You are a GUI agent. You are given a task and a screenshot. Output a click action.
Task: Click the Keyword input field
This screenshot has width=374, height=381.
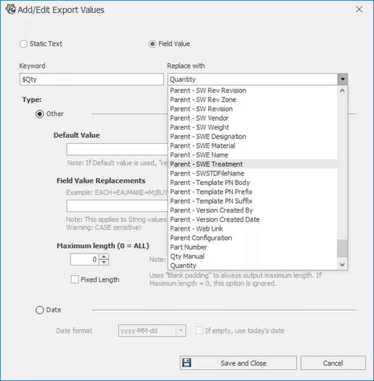coord(91,79)
